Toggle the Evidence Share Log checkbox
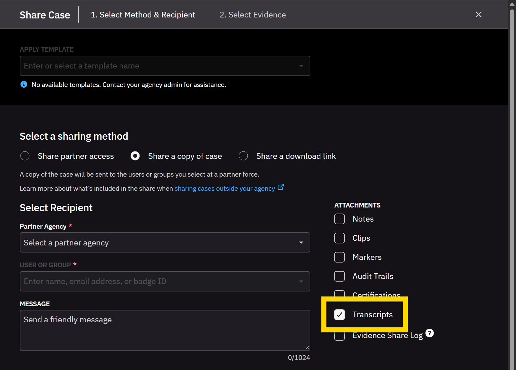516x370 pixels. 340,336
